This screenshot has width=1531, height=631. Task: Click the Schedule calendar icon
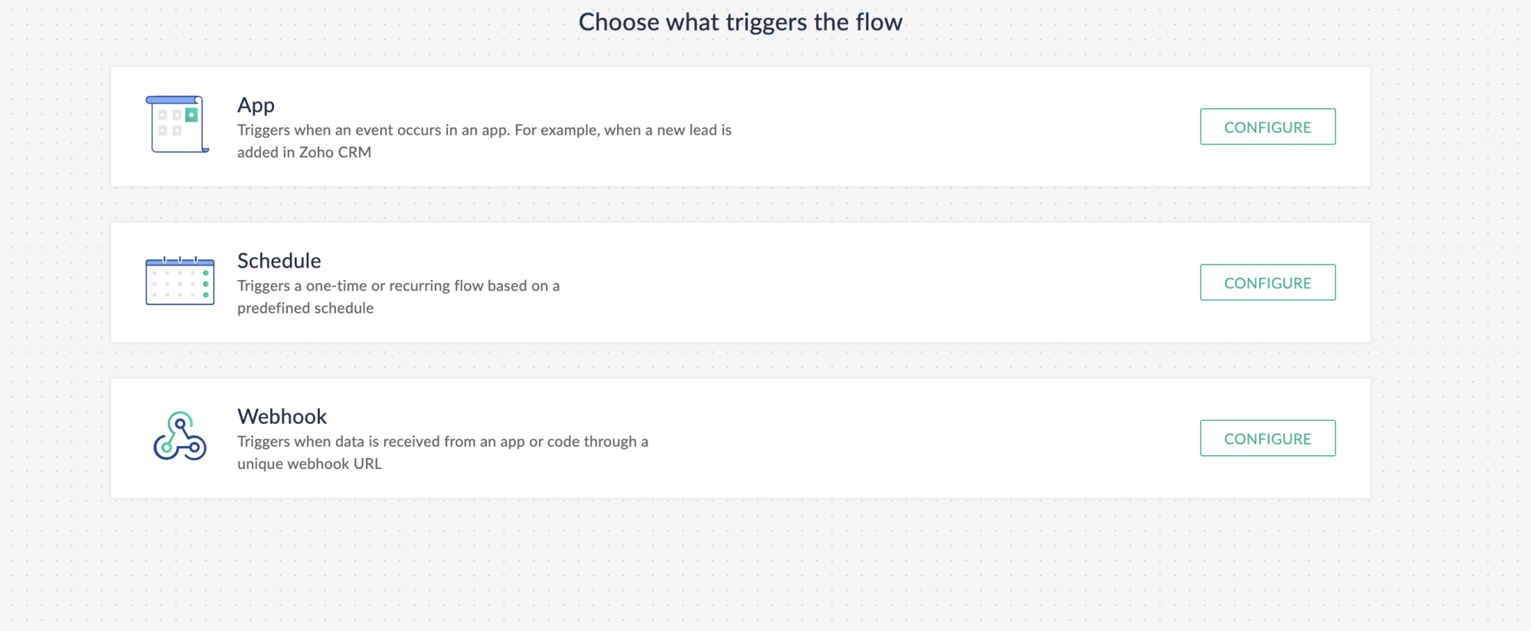(x=180, y=281)
